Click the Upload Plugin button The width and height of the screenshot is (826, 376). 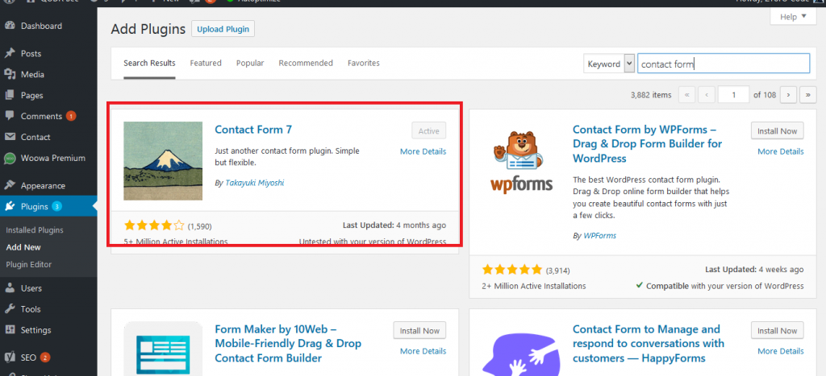click(x=223, y=29)
